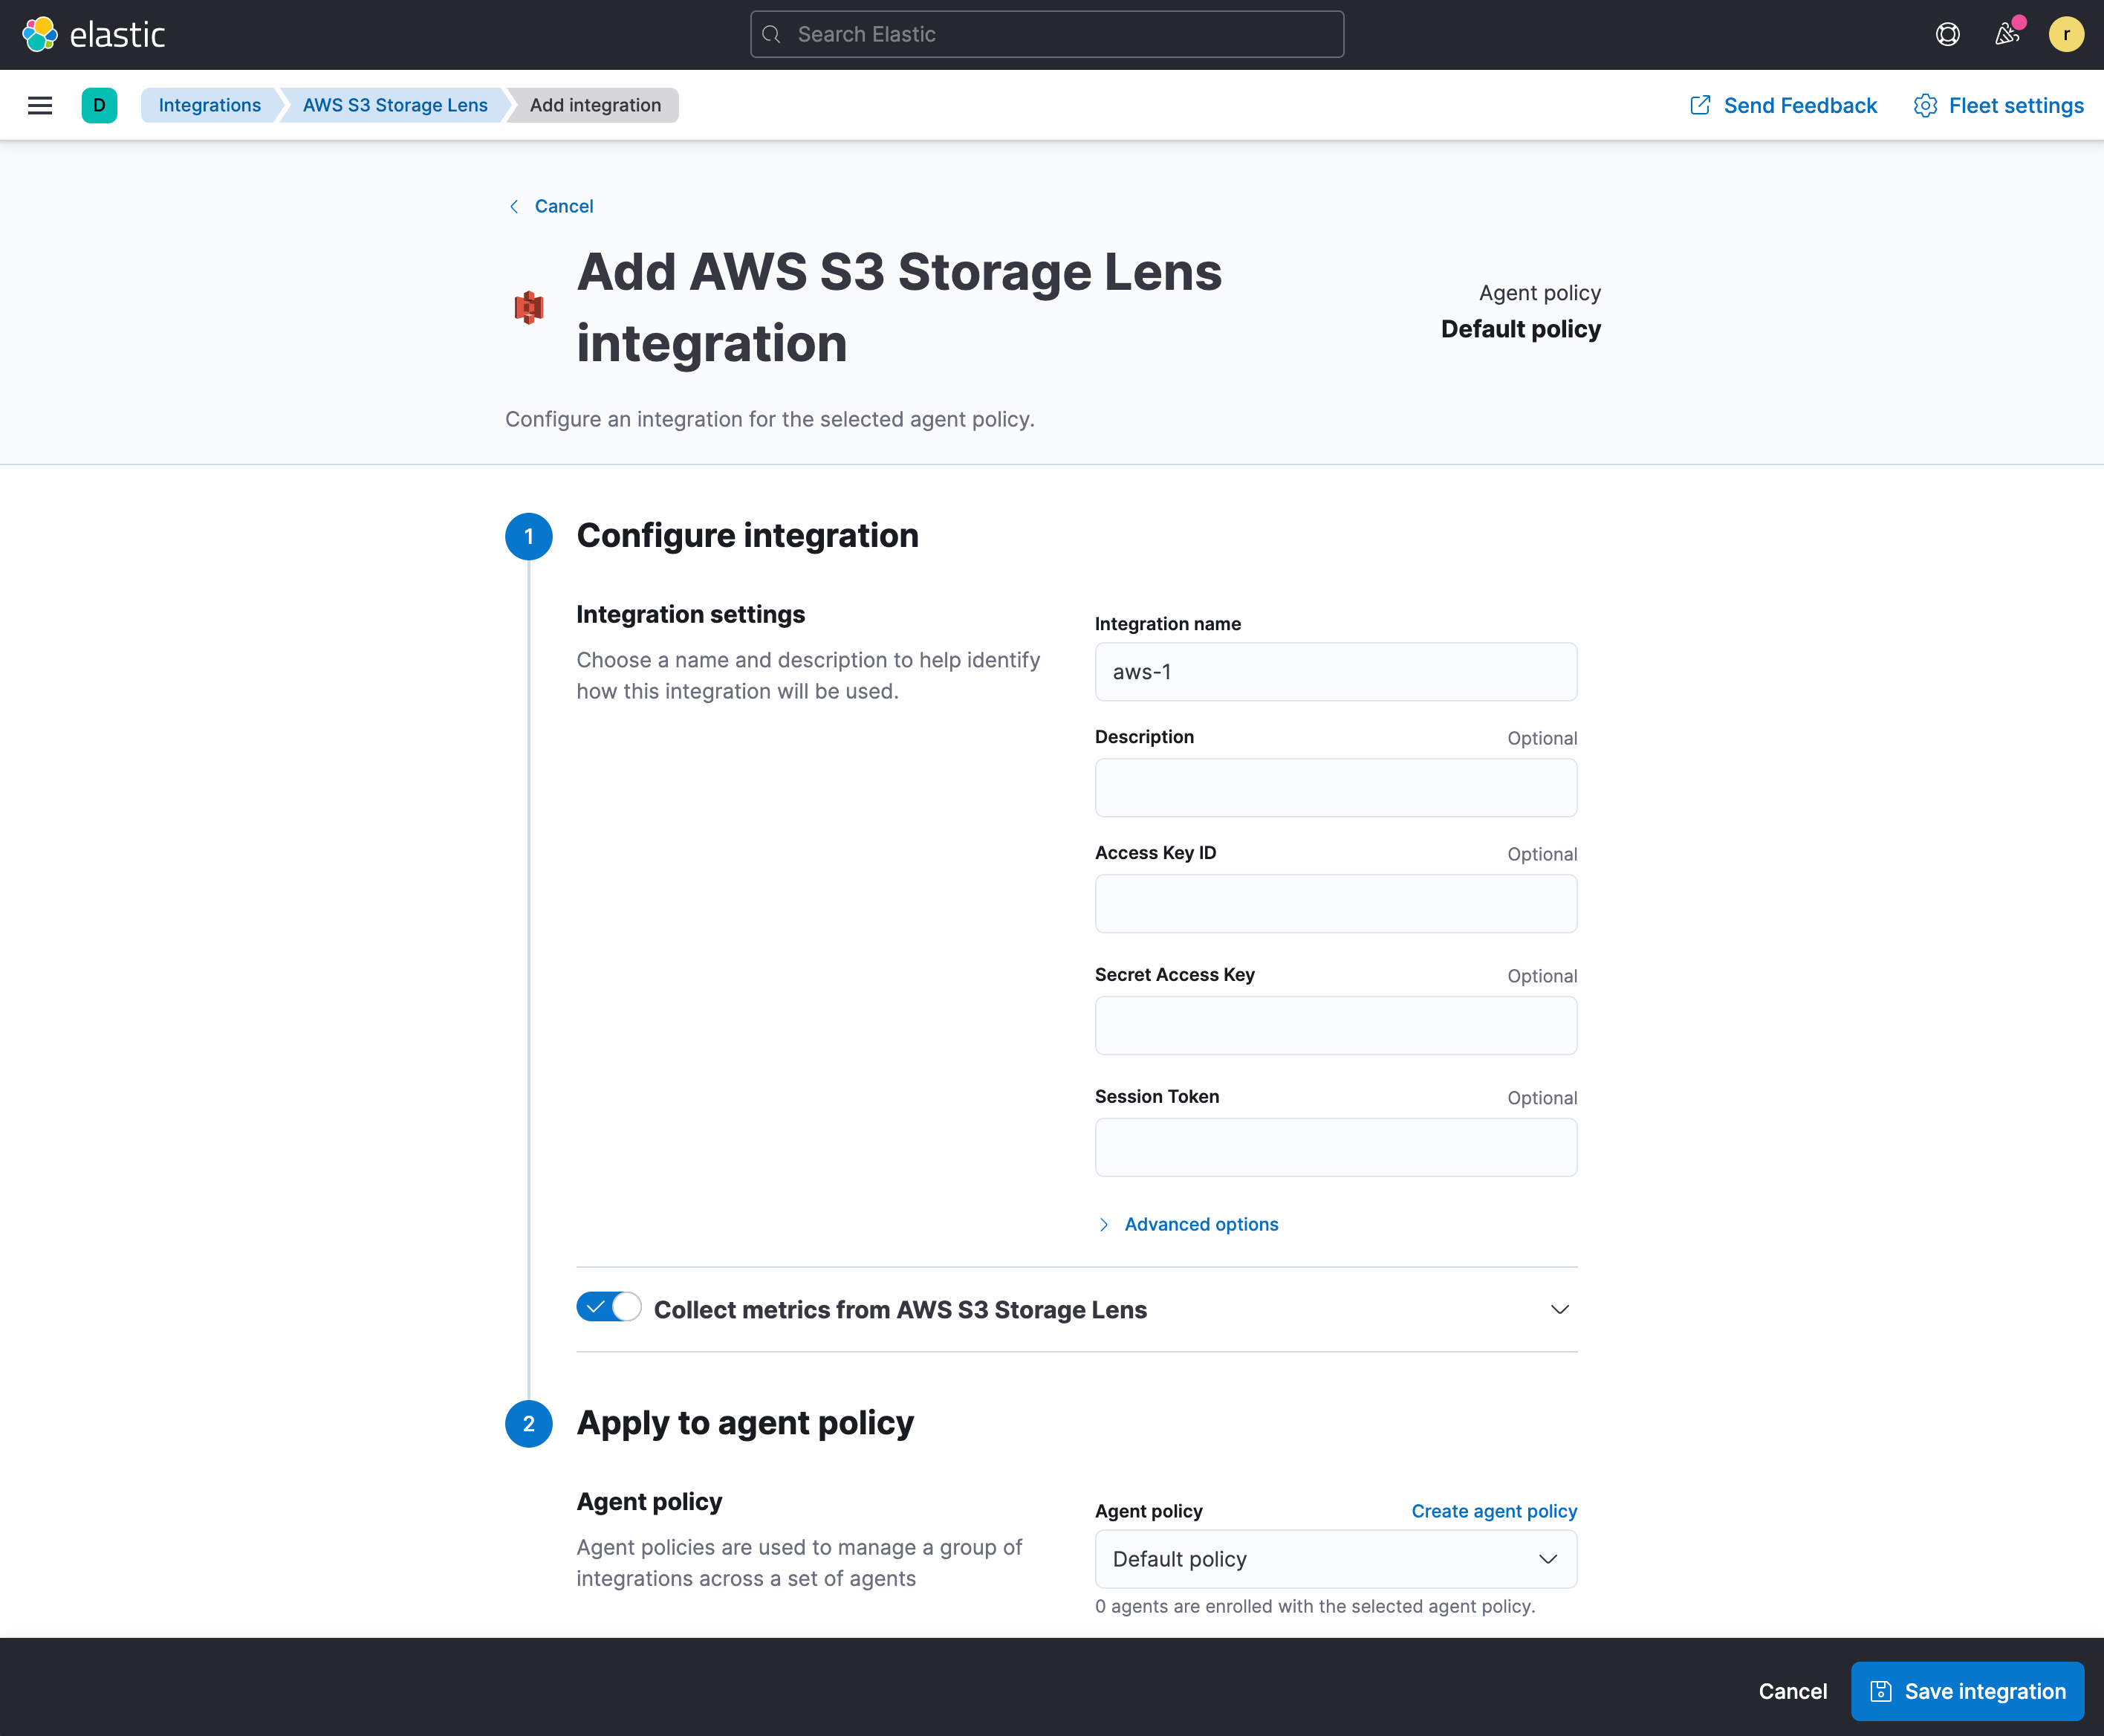Click the Send Feedback link
Image resolution: width=2104 pixels, height=1736 pixels.
point(1783,105)
